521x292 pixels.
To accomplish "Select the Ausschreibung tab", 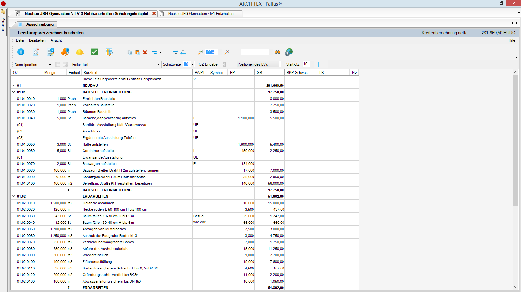I will point(40,24).
